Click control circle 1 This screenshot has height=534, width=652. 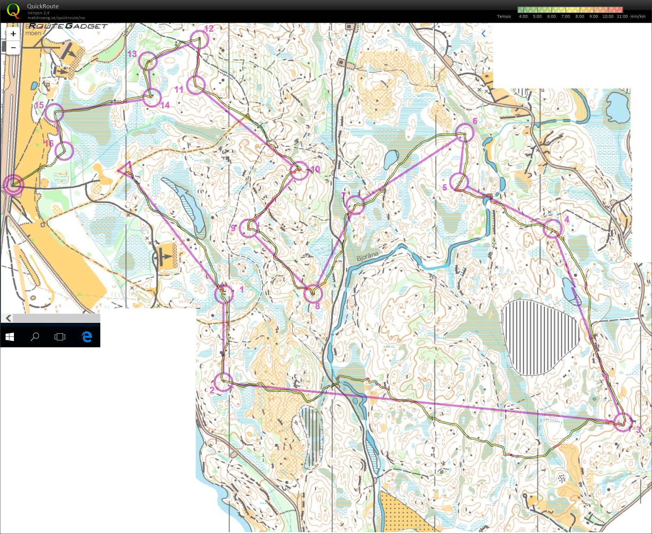click(x=224, y=294)
